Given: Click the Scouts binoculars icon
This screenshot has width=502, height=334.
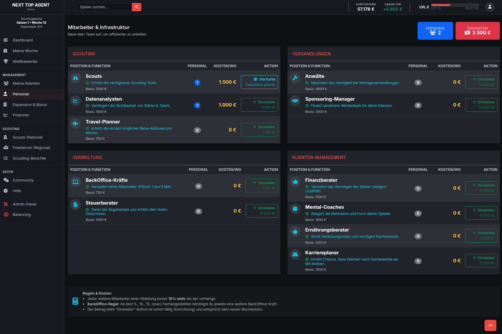Looking at the screenshot, I should [76, 78].
